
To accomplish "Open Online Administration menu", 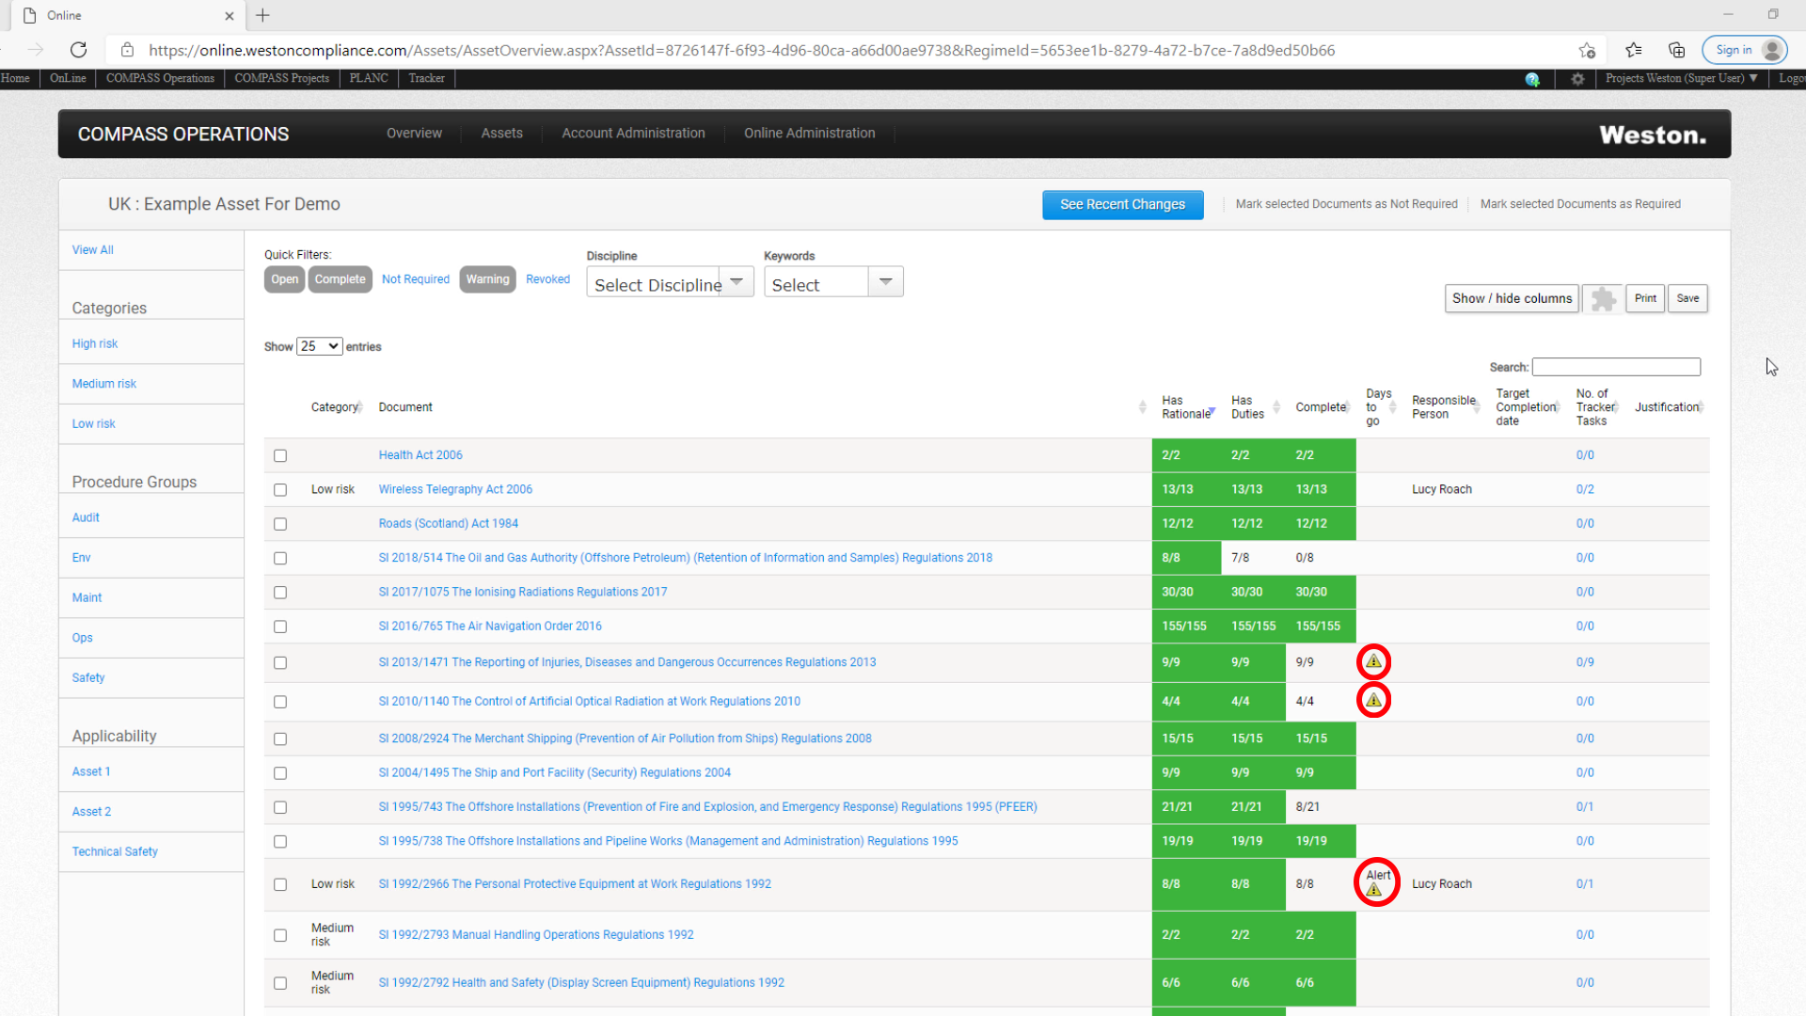I will [809, 134].
